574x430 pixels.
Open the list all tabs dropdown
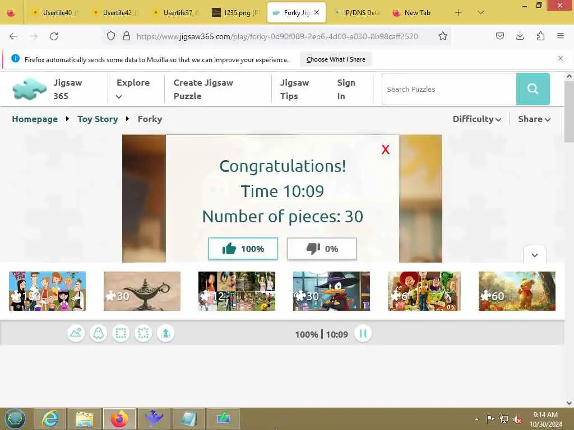point(481,13)
